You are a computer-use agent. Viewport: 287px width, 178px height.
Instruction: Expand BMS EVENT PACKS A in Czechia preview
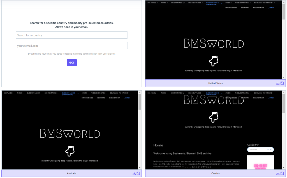(178, 93)
